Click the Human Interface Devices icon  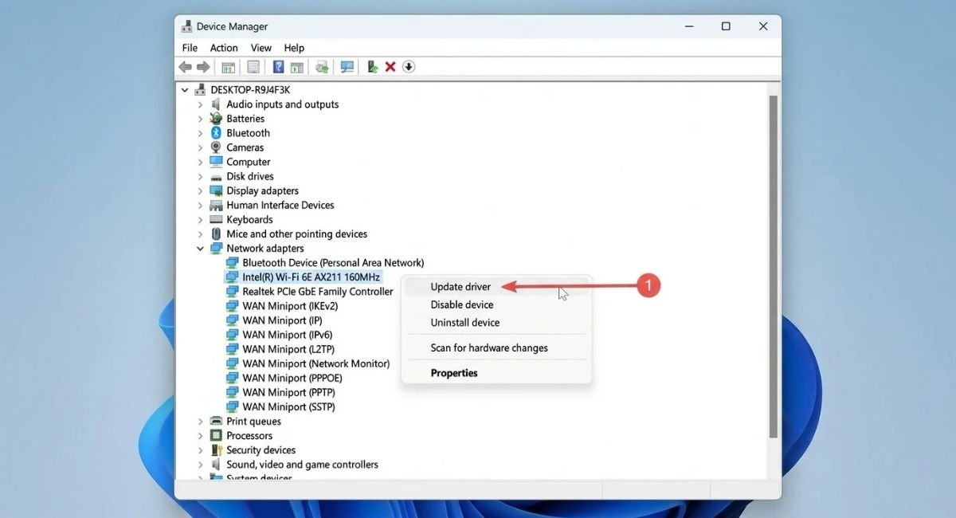pos(216,205)
